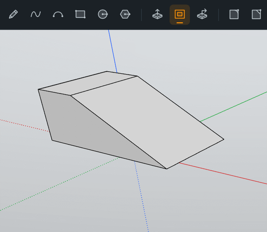
Task: Select the Push/Pull tool
Action: tap(157, 14)
